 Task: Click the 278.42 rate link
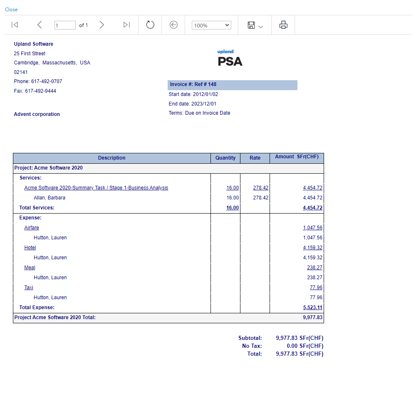tap(260, 188)
